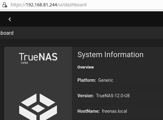Click the insecure connection lock icon
The width and height of the screenshot is (163, 120).
[5, 5]
